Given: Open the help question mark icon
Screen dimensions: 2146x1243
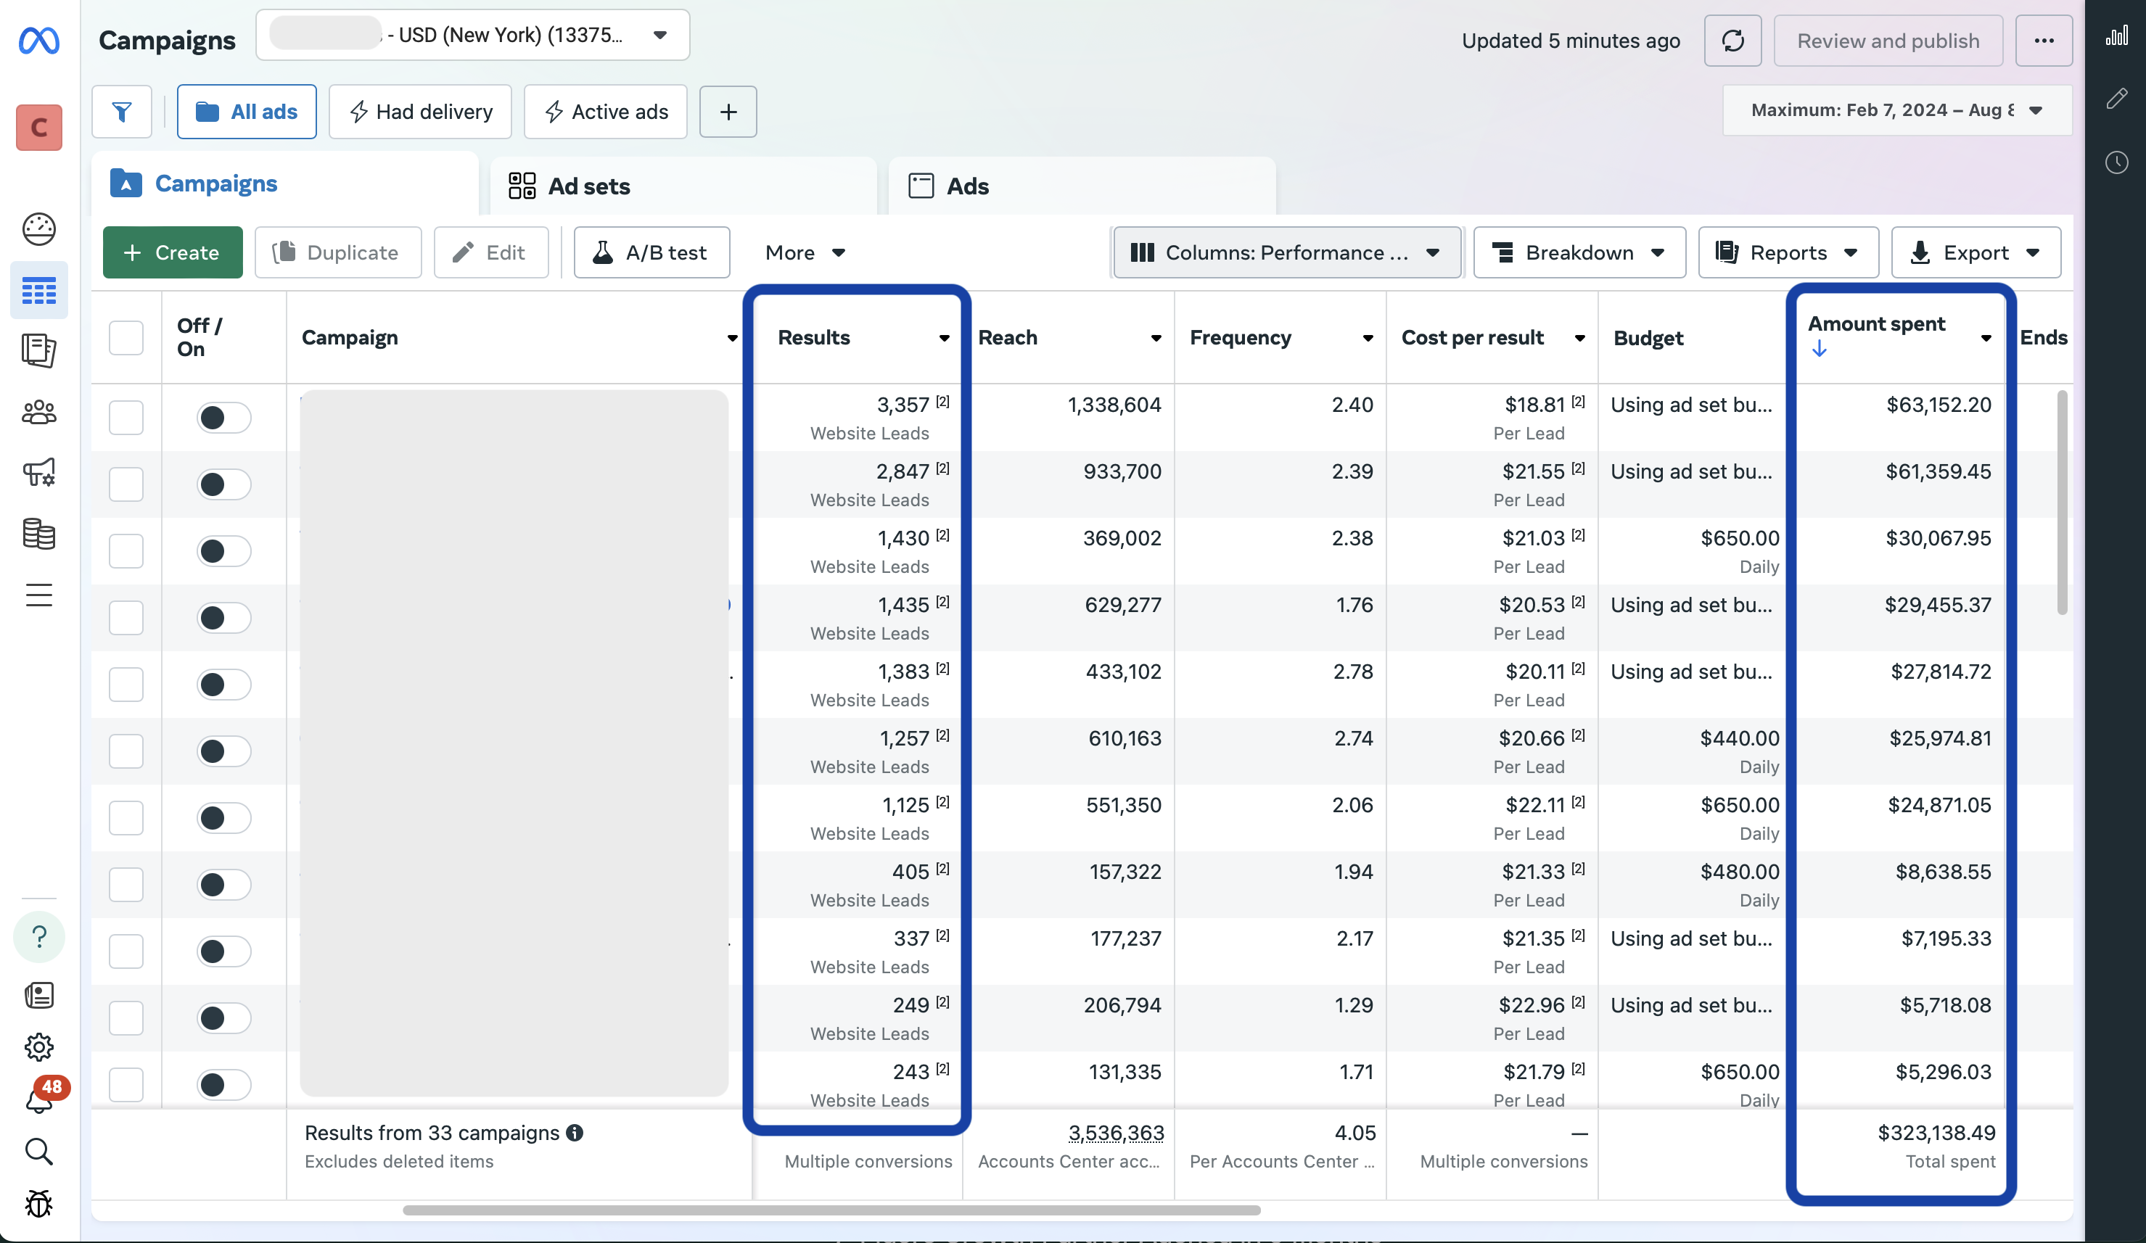Looking at the screenshot, I should (x=39, y=936).
